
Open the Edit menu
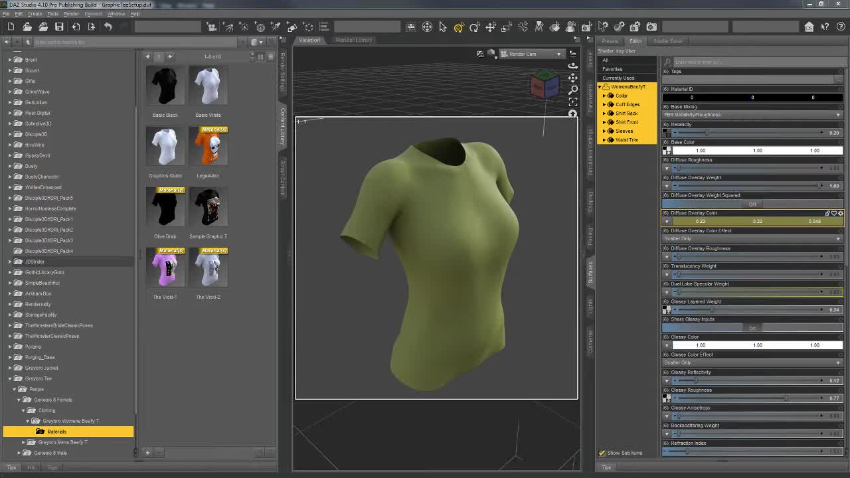click(19, 14)
